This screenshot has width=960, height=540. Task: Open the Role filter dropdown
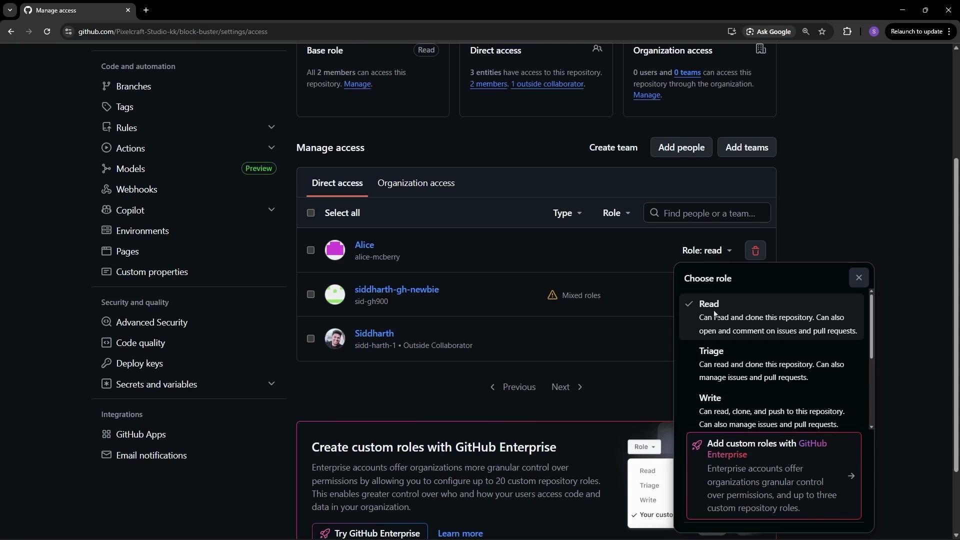616,213
